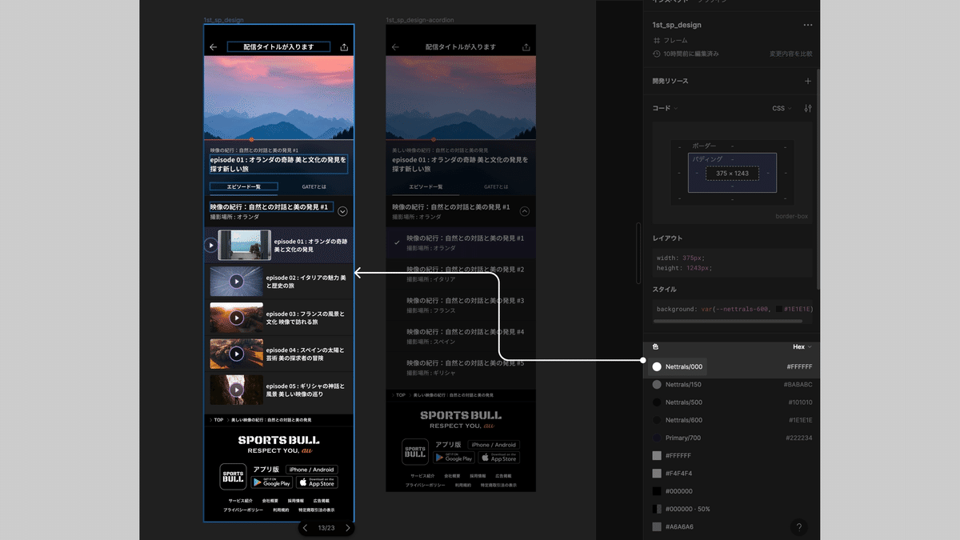
Task: Tap the back arrow in 1st_sp_design frame
Action: 214,47
